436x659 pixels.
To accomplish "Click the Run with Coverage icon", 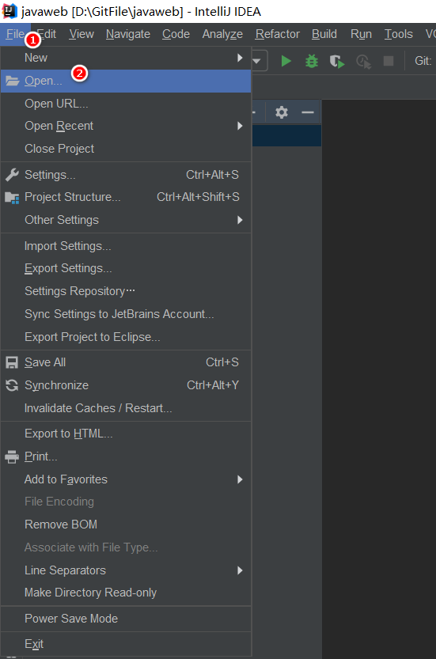I will (337, 62).
